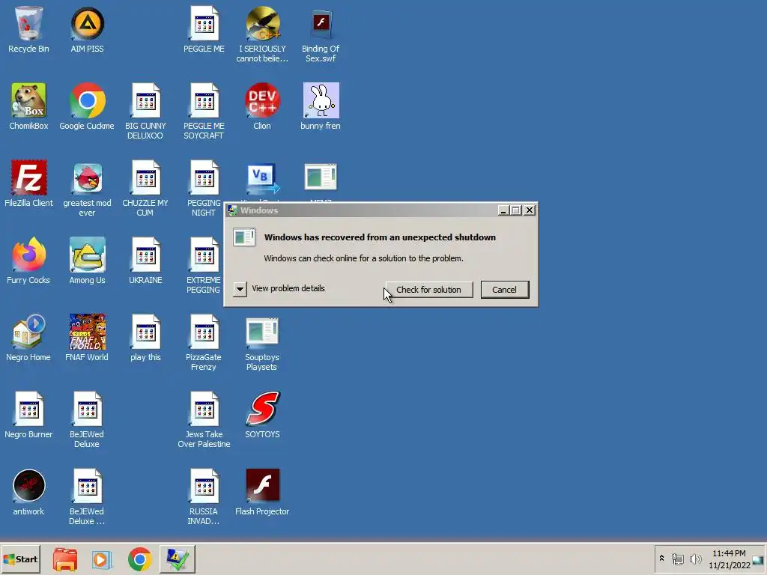This screenshot has width=767, height=575.
Task: Close the Windows dialog with X
Action: coord(530,210)
